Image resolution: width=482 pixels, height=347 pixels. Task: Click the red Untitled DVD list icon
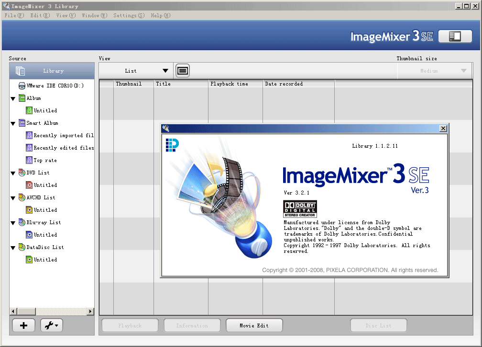point(29,185)
